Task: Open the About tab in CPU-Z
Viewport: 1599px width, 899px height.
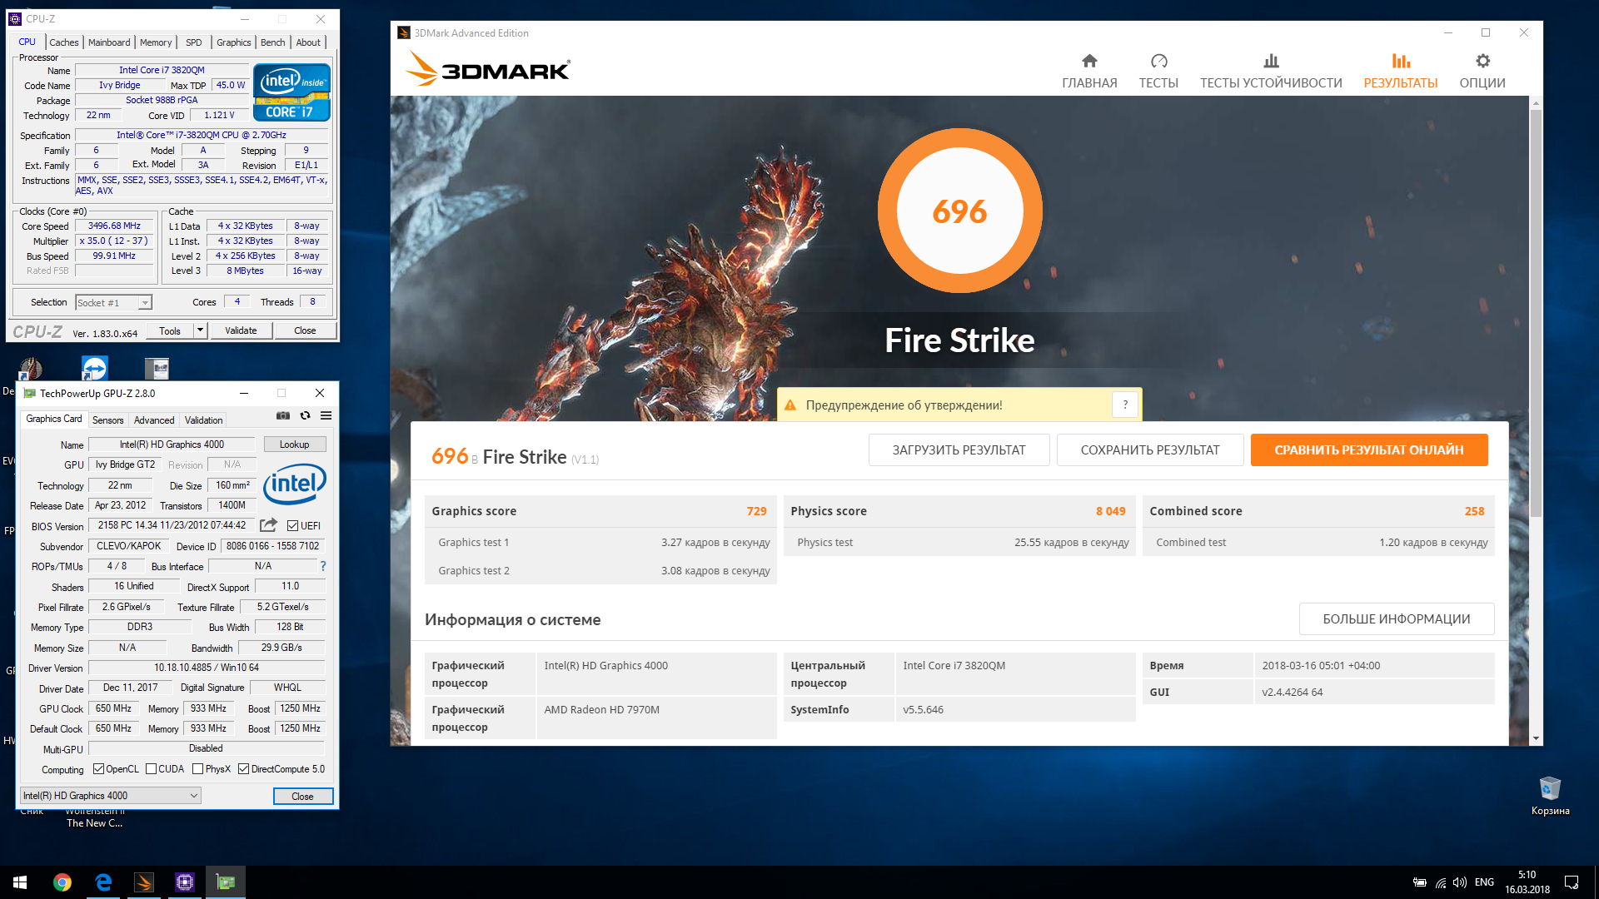Action: tap(308, 42)
